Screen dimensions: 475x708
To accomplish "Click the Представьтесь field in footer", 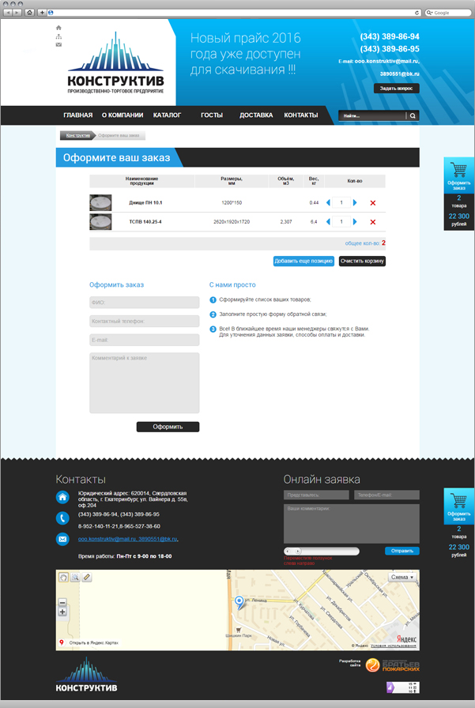I will coord(316,495).
